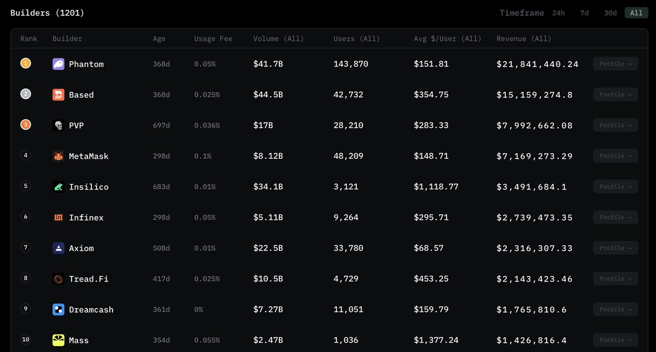Image resolution: width=656 pixels, height=352 pixels.
Task: Click the Based builder orange icon
Action: 58,94
